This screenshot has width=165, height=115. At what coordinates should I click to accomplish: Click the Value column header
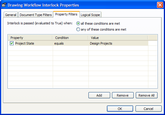click(118, 38)
